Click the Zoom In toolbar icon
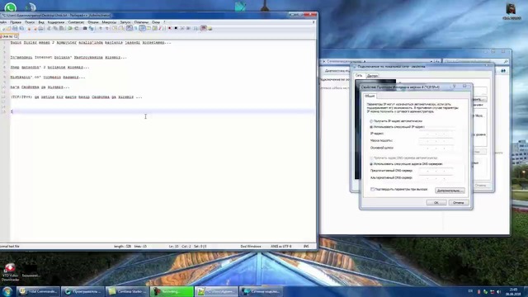 [101, 28]
